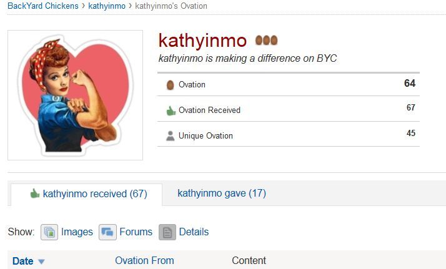Viewport: 446px width, 269px height.
Task: Sort by Ovation From column
Action: click(144, 261)
